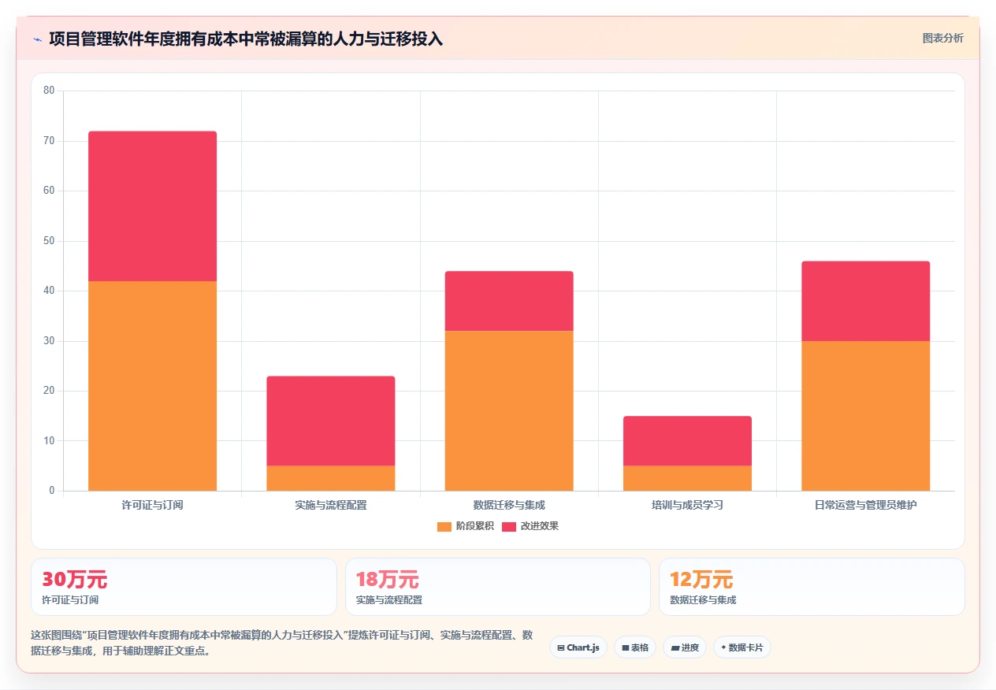The width and height of the screenshot is (996, 690).
Task: Click the orange segment of 许可证与订阅 bar
Action: [152, 386]
